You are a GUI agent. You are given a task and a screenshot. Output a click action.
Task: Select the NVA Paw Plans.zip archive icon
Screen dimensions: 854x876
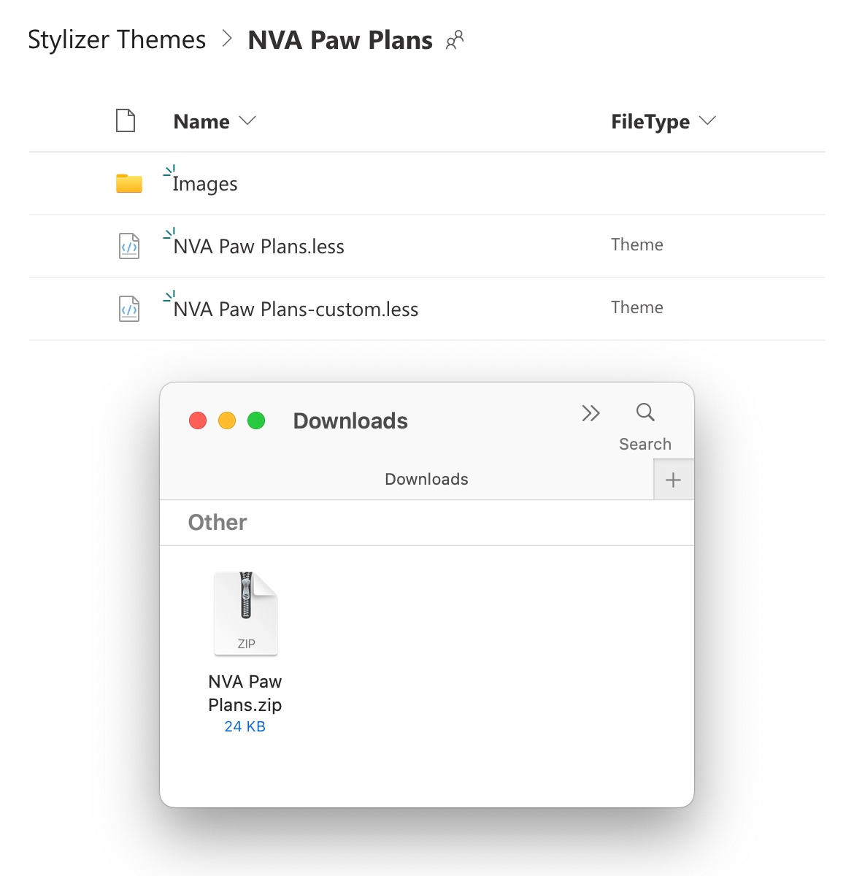pyautogui.click(x=246, y=613)
